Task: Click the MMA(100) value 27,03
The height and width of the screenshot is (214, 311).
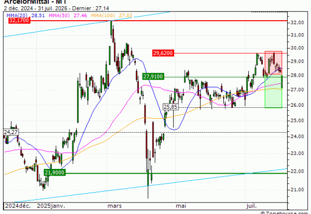Action: pos(125,16)
